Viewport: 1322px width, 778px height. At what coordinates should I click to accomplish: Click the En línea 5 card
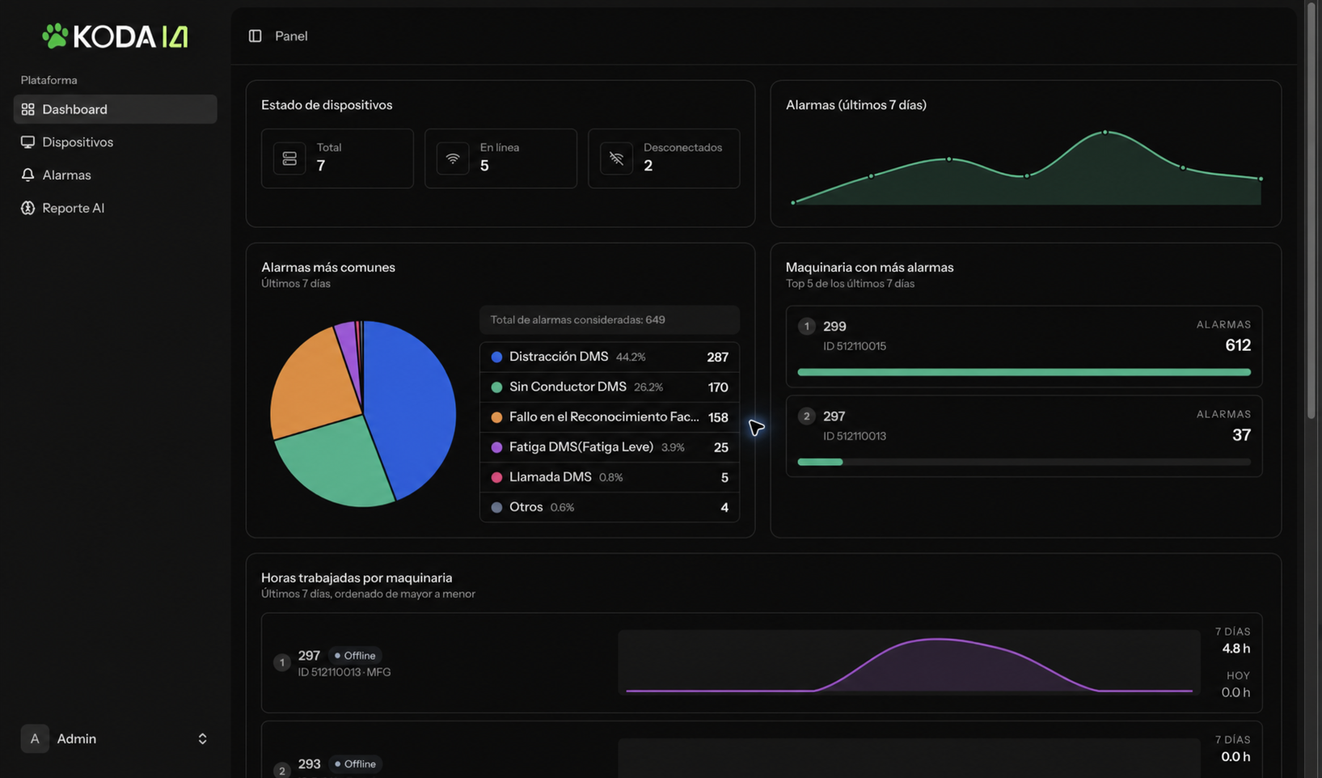pyautogui.click(x=501, y=159)
